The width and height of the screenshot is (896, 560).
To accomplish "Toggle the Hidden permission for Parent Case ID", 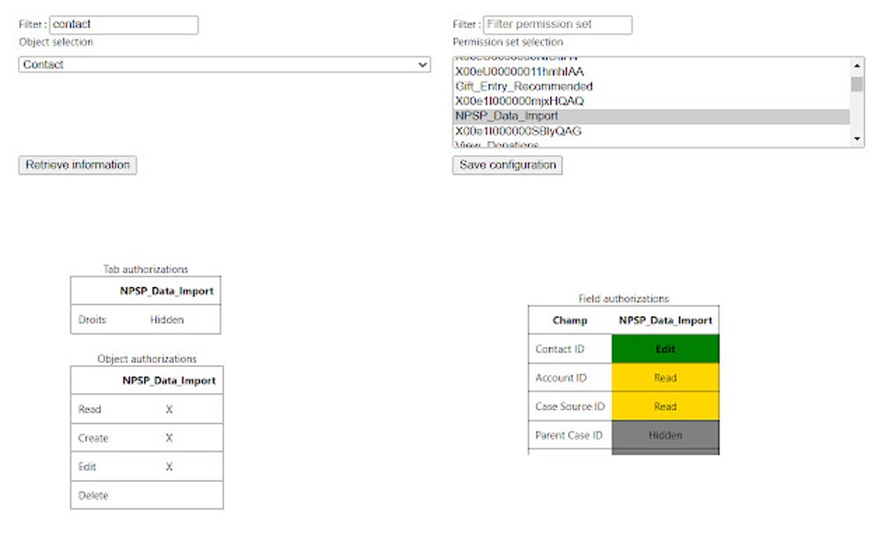I will coord(664,435).
